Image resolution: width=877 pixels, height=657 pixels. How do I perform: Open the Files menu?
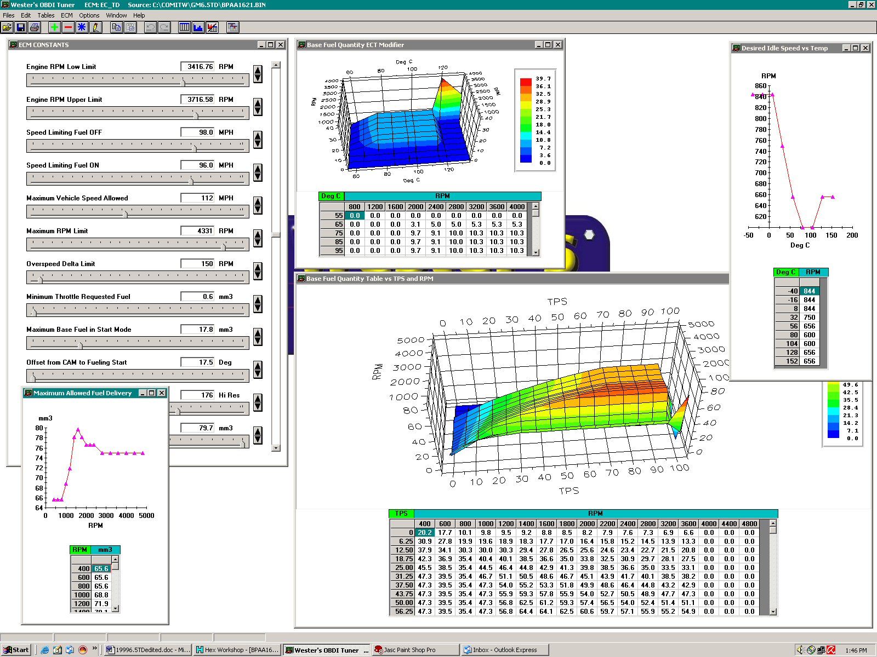(9, 15)
